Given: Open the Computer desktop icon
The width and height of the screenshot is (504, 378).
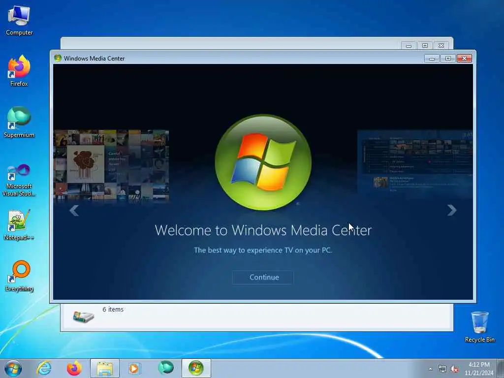Looking at the screenshot, I should [x=19, y=20].
